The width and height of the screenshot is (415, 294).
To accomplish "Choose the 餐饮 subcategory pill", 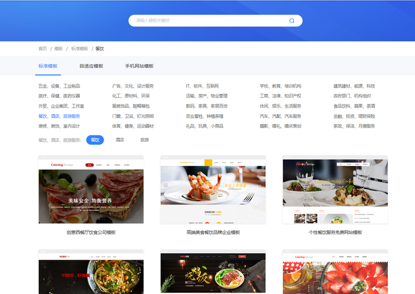I will point(95,140).
